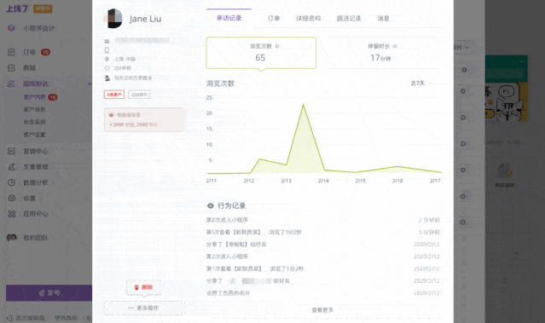Click the eye icon beside 行为记录

(x=211, y=205)
